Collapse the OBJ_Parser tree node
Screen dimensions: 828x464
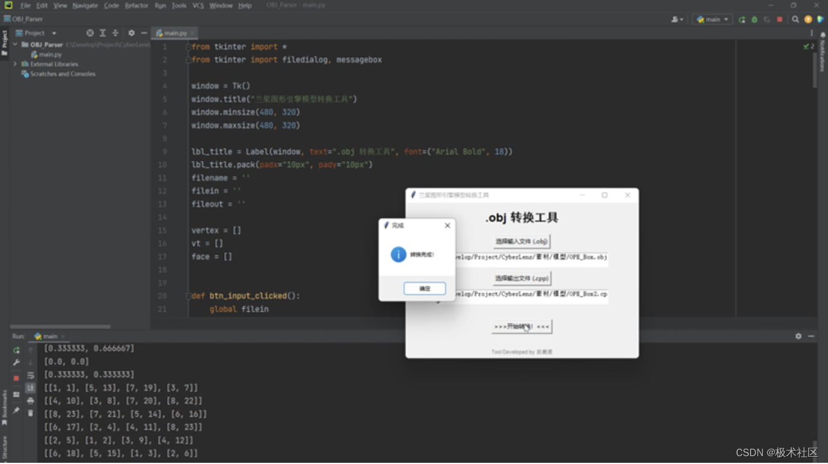click(x=16, y=44)
